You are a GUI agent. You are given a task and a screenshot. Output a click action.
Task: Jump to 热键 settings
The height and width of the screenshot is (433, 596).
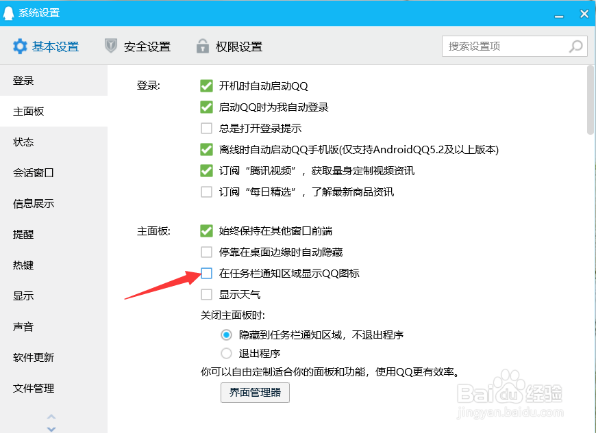(53, 265)
